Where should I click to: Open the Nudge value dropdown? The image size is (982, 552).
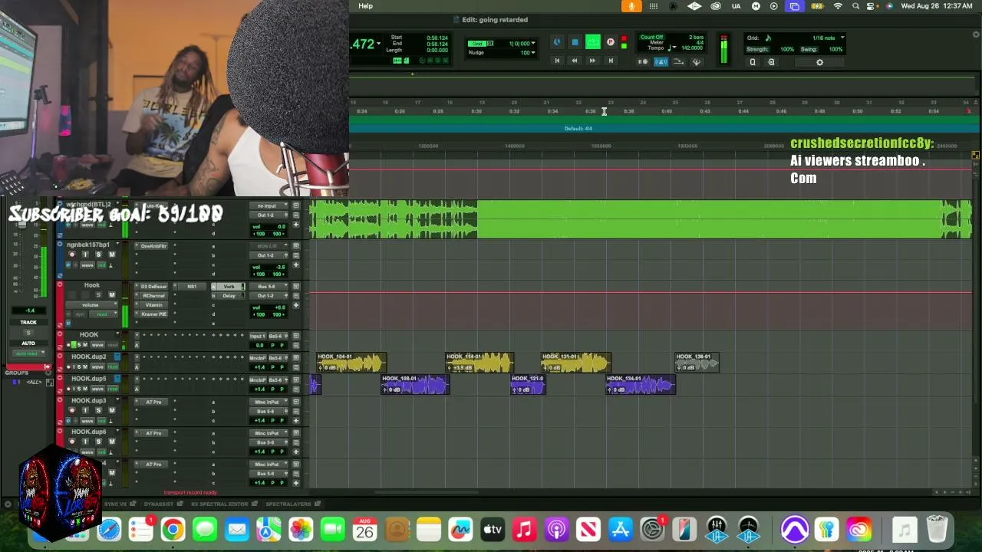[533, 52]
